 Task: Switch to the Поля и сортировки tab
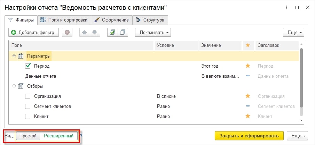[64, 20]
